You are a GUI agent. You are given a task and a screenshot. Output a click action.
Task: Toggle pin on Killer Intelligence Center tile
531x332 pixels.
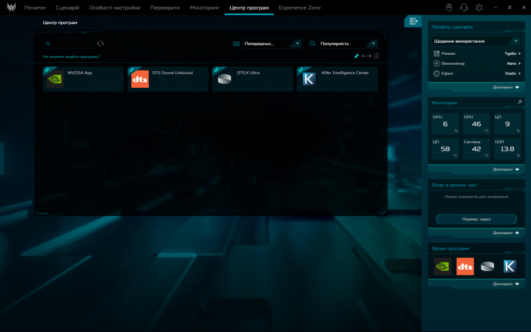point(300,70)
